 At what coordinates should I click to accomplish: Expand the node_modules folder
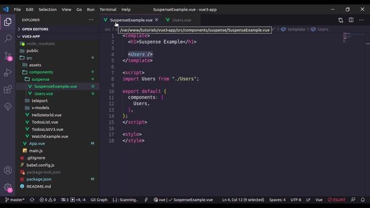point(58,44)
